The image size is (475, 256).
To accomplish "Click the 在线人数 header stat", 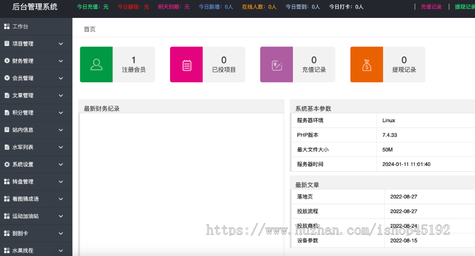I will click(x=259, y=7).
